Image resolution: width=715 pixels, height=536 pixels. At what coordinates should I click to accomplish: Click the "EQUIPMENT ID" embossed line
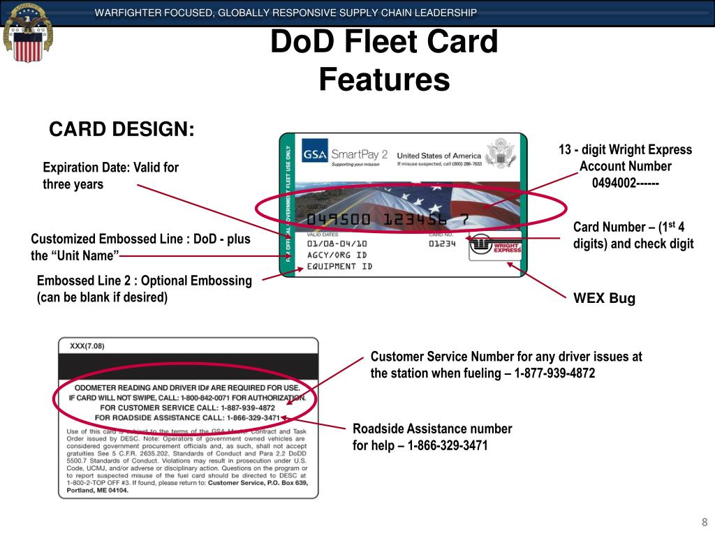[x=340, y=266]
